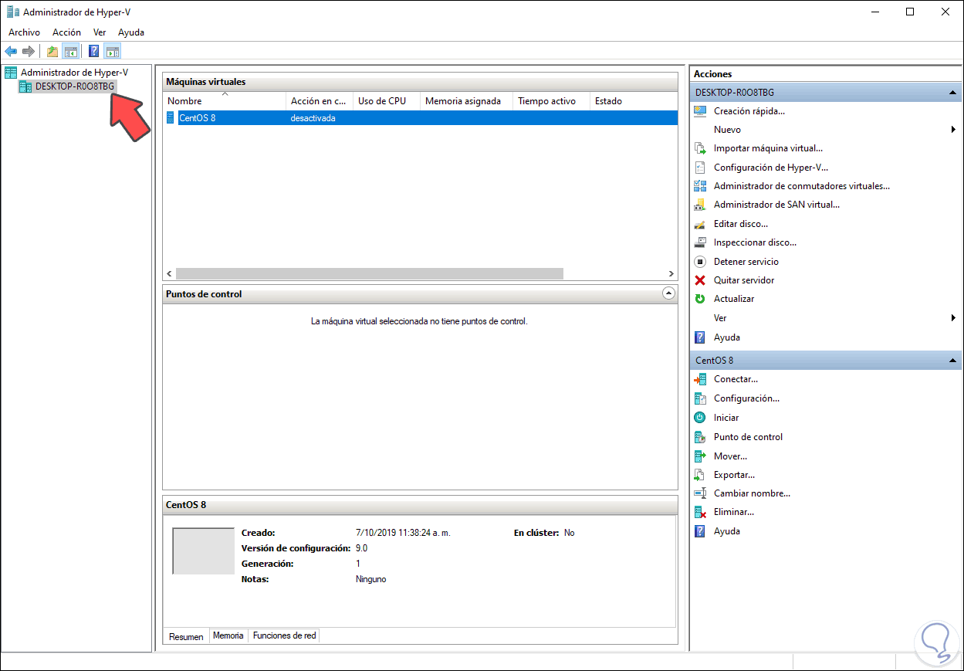Click the Iniciar power icon
The height and width of the screenshot is (671, 964).
[x=700, y=418]
